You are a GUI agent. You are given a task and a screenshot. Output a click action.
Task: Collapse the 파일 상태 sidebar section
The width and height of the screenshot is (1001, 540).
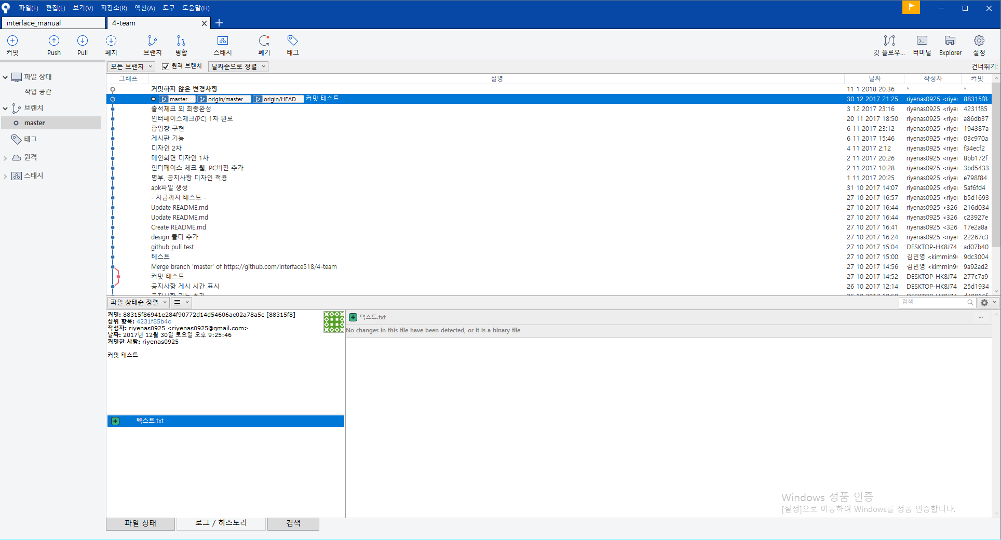tap(5, 77)
